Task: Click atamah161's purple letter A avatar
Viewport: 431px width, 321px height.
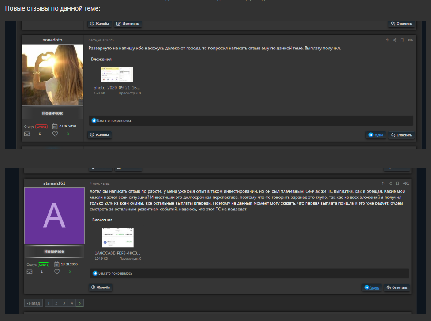Action: click(54, 216)
